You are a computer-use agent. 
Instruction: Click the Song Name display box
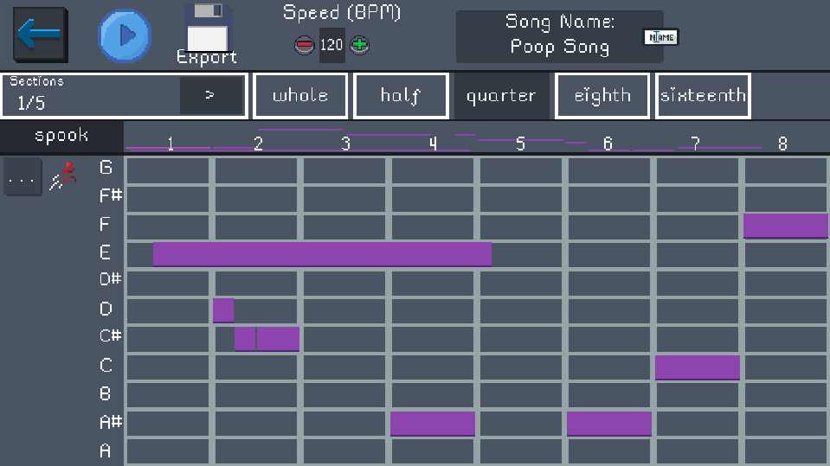559,37
